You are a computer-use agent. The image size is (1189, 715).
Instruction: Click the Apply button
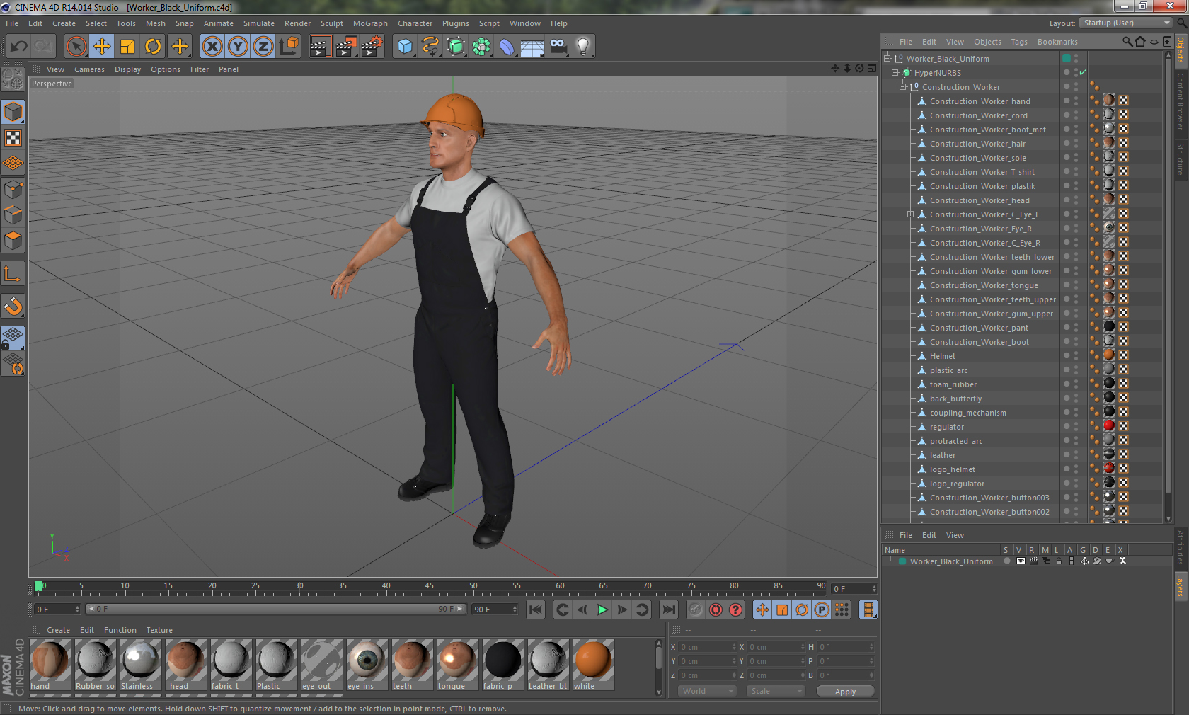pos(845,692)
